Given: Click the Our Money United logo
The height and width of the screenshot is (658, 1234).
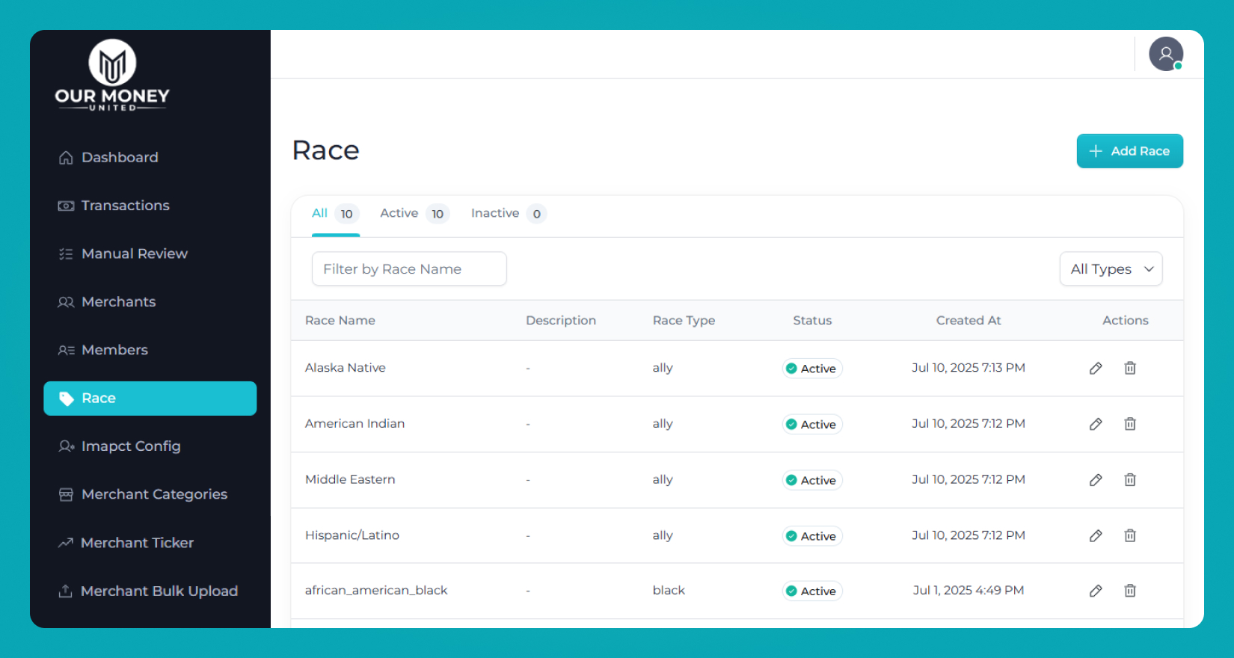Looking at the screenshot, I should [x=112, y=76].
